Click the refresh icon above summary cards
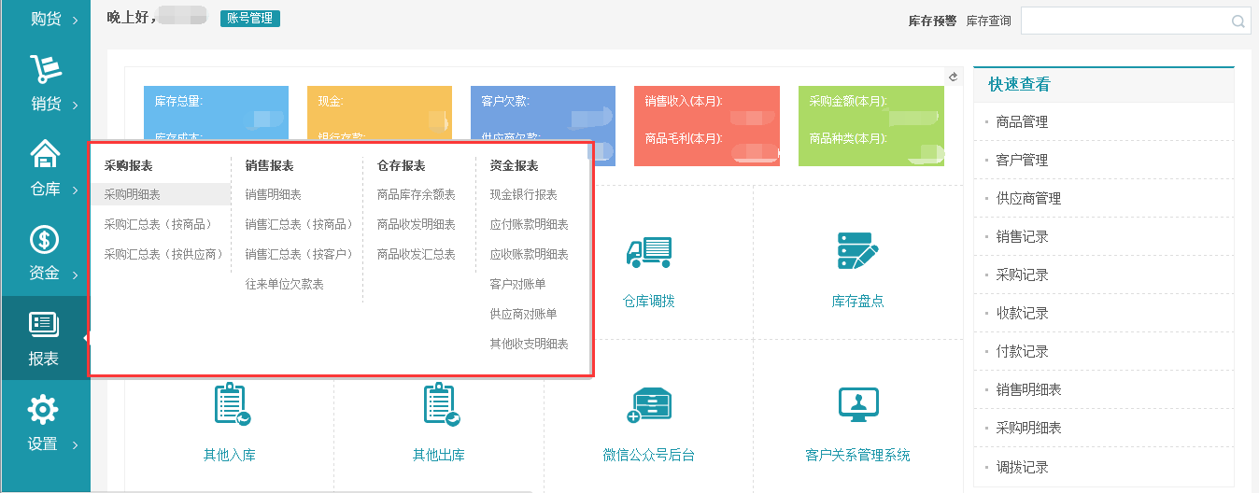Viewport: 1259px width, 493px height. (x=954, y=77)
